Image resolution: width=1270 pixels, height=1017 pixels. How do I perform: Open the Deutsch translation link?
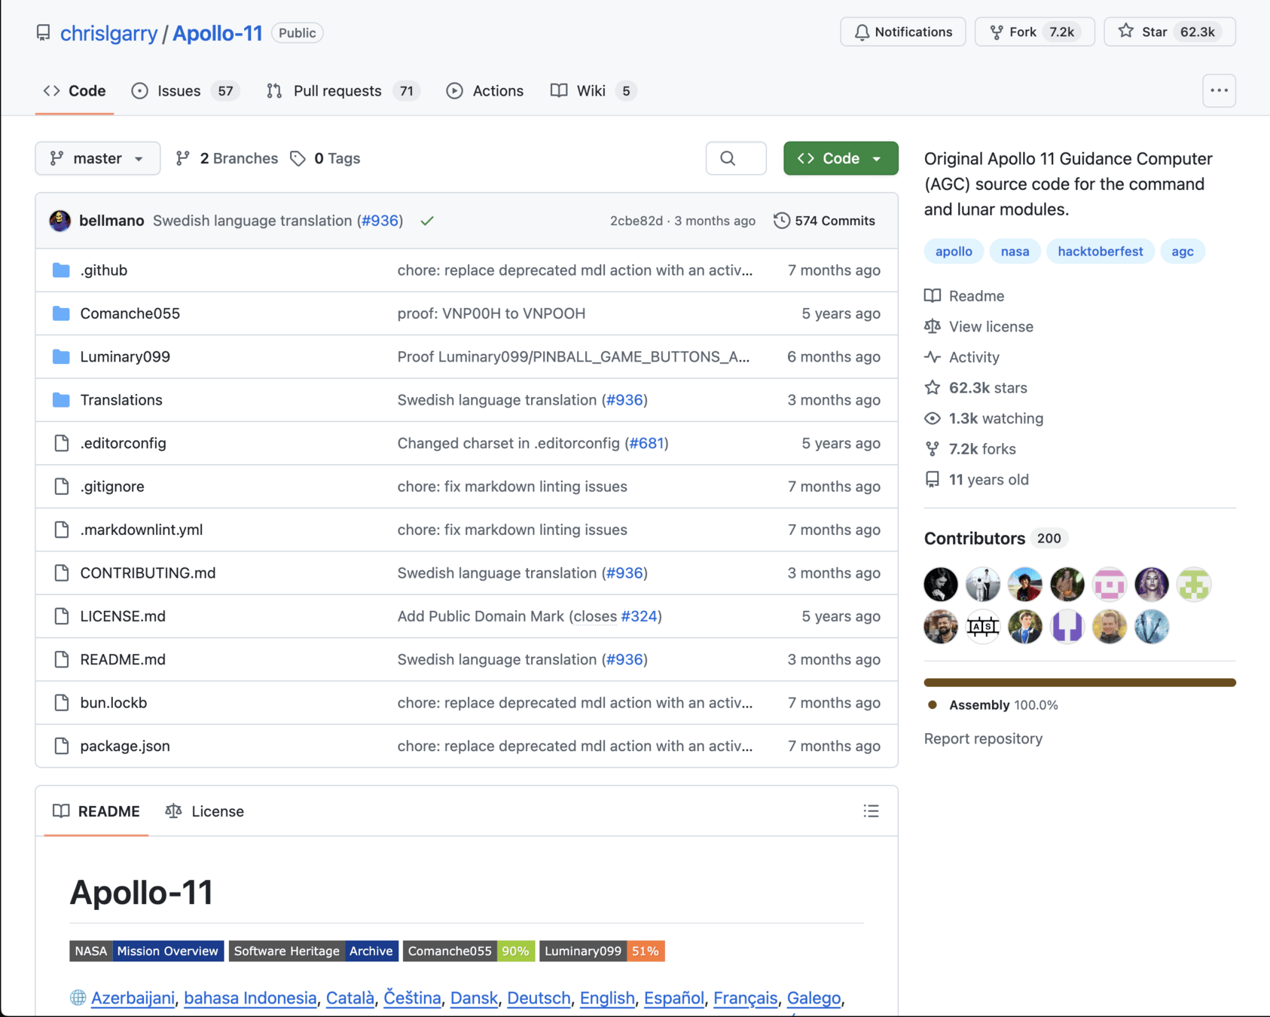tap(539, 998)
